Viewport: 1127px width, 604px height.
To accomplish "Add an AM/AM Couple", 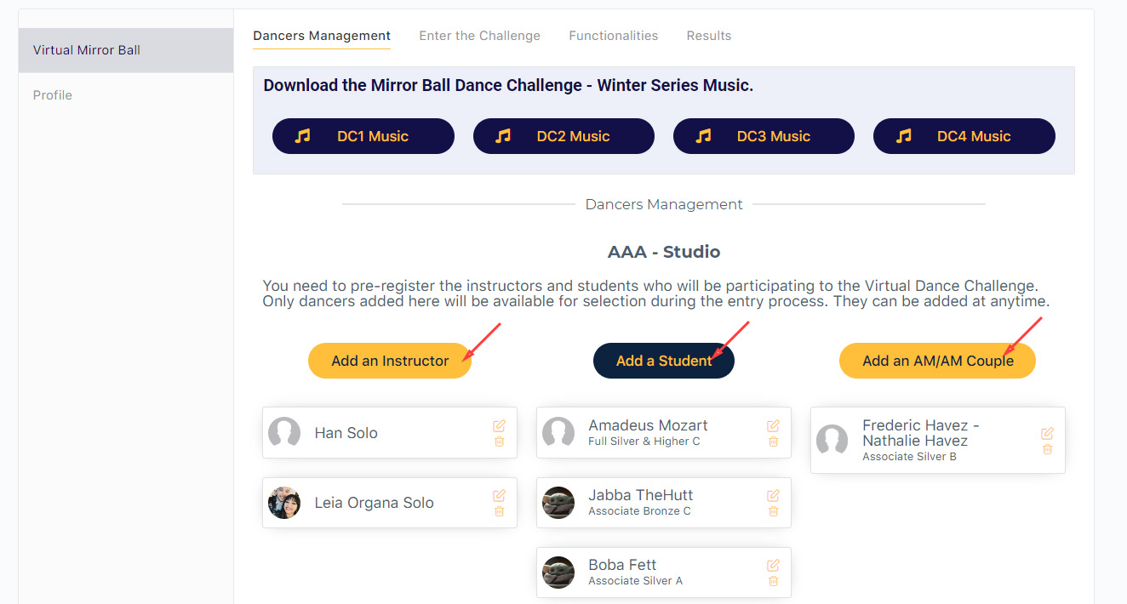I will tap(937, 361).
